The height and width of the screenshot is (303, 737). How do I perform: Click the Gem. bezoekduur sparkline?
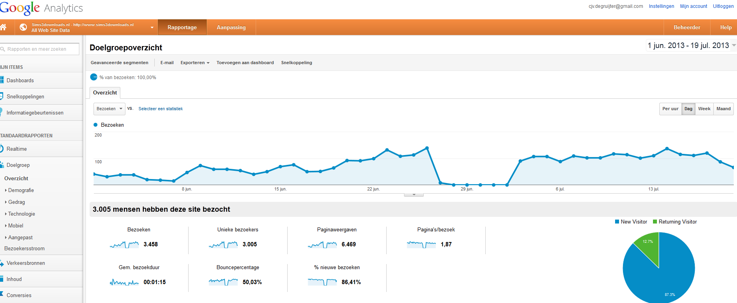click(124, 282)
